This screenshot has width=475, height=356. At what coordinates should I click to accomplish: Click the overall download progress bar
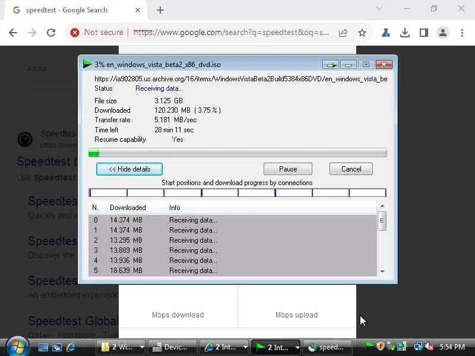[237, 153]
